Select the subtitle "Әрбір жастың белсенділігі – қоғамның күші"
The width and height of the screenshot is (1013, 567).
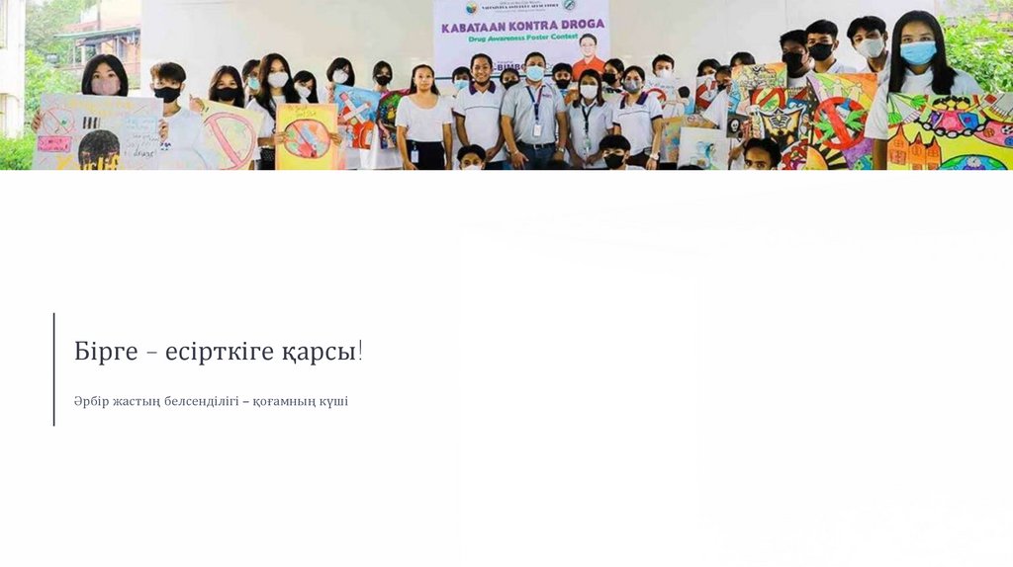pos(211,401)
